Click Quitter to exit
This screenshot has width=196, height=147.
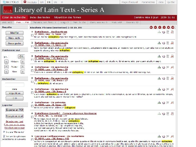[171, 2]
